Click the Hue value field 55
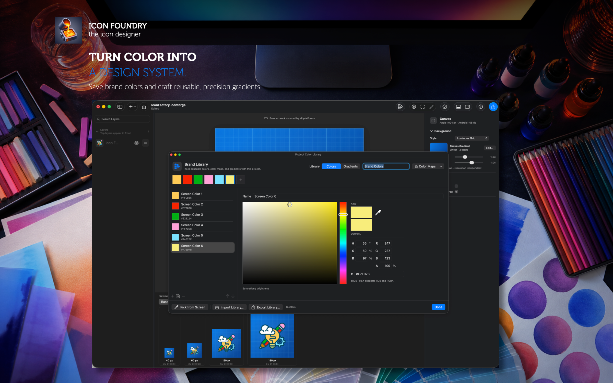Image resolution: width=613 pixels, height=383 pixels. point(362,243)
